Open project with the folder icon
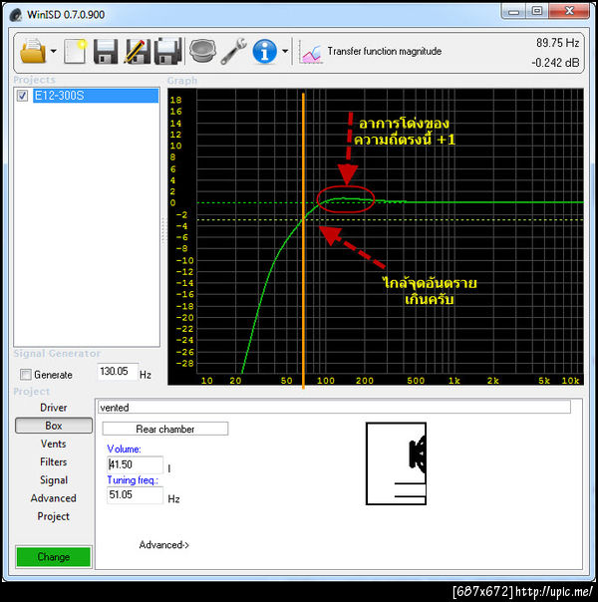This screenshot has width=598, height=602. [x=33, y=51]
